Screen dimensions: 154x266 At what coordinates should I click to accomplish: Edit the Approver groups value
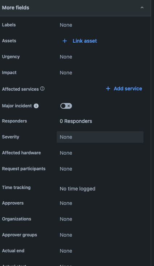tap(66, 235)
